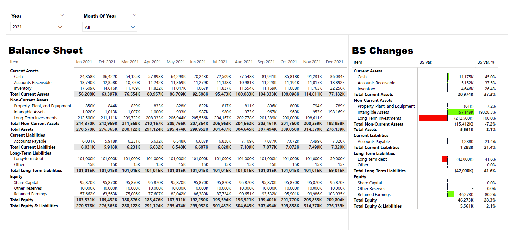Screen dimensions: 509x230
Task: Click Total Equity Dec value 209,804K
Action: point(336,200)
